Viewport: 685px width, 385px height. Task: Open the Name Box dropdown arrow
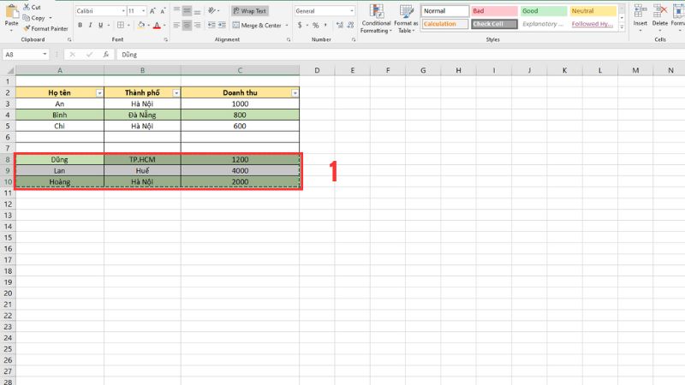[x=45, y=55]
